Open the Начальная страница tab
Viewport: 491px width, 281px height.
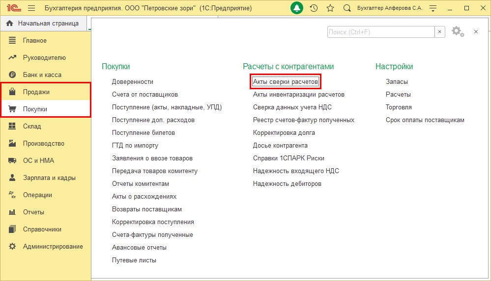[44, 23]
